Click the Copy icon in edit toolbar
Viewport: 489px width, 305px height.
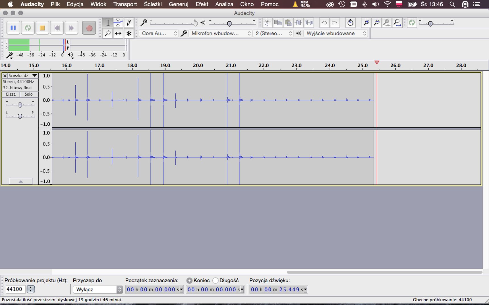point(278,23)
